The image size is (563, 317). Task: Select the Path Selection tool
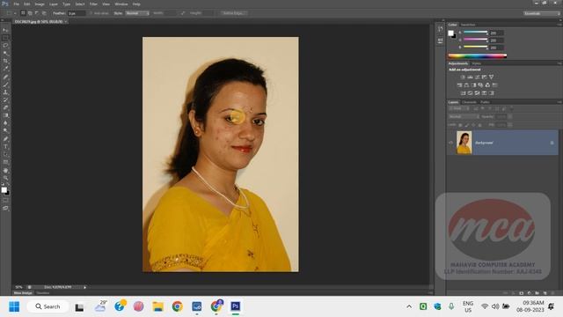coord(5,155)
